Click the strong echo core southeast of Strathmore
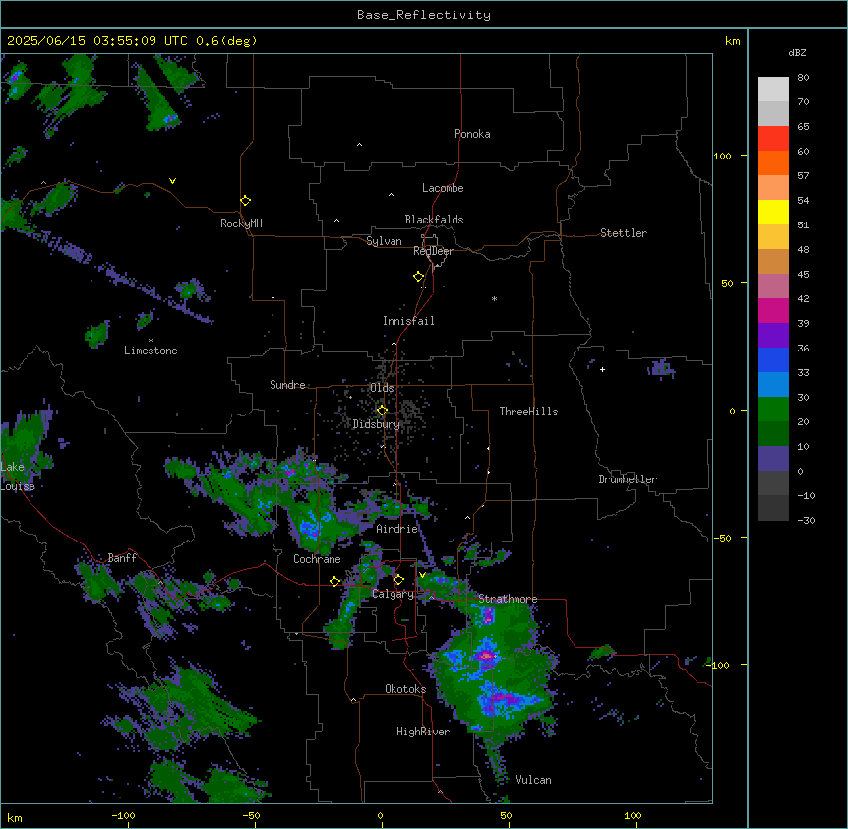The height and width of the screenshot is (829, 848). tap(487, 656)
